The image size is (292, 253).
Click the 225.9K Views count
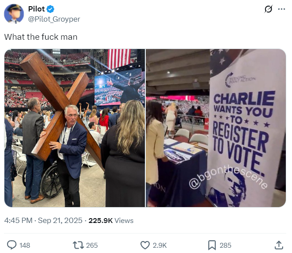(x=111, y=220)
